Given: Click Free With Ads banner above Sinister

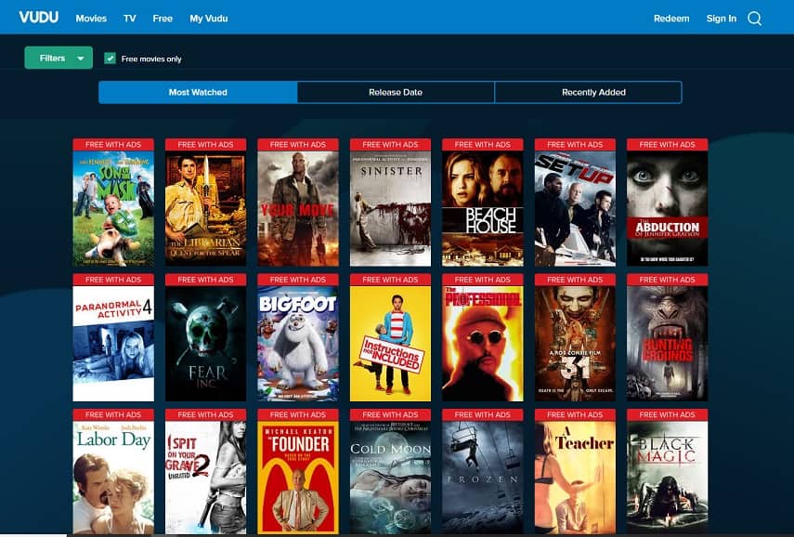Looking at the screenshot, I should tap(390, 144).
